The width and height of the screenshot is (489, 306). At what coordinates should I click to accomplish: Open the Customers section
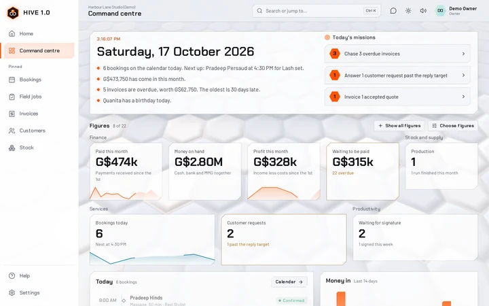coord(39,131)
